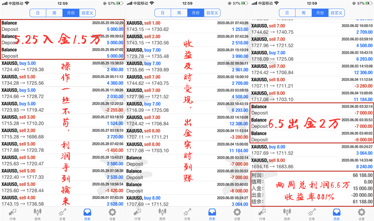The image size is (374, 221).
Task: Open 图表 chart tab on left phone screen
Action: click(37, 214)
